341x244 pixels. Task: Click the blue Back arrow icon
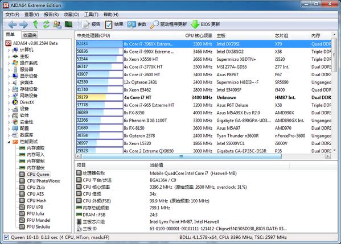click(13, 24)
